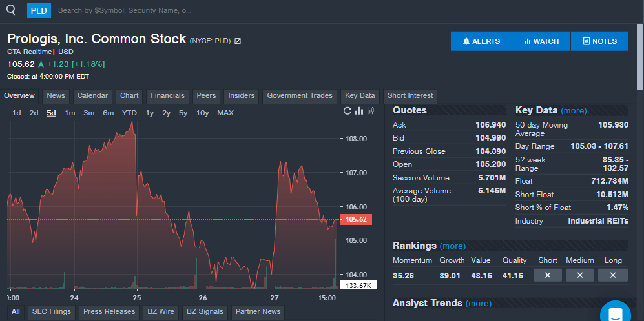The image size is (644, 321).
Task: Click the Long ranking X box
Action: point(613,275)
